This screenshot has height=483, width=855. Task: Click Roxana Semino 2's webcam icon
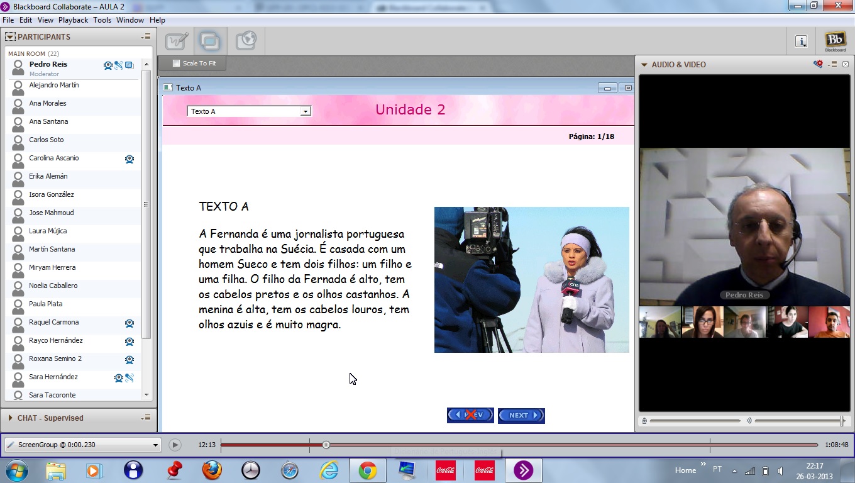point(130,360)
